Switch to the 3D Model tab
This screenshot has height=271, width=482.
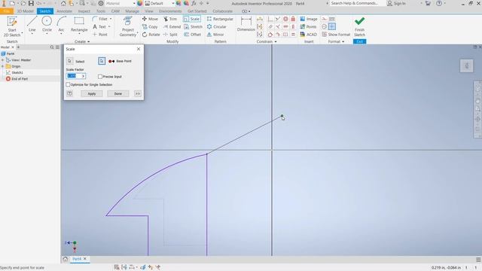tap(25, 11)
